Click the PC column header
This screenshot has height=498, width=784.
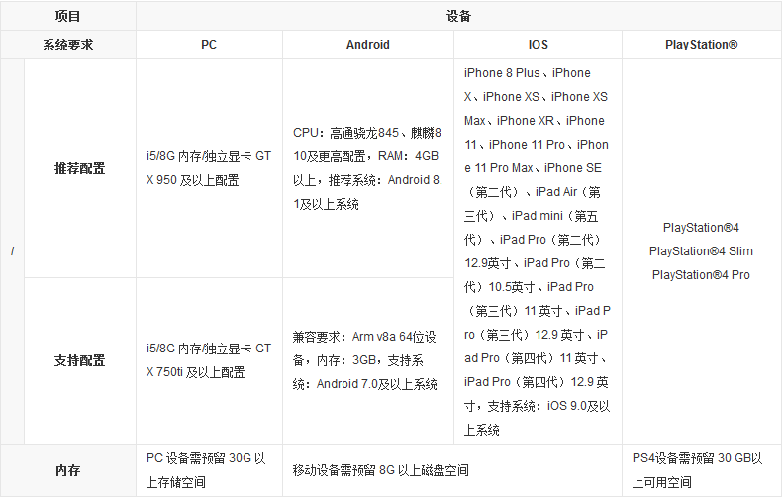pos(209,45)
